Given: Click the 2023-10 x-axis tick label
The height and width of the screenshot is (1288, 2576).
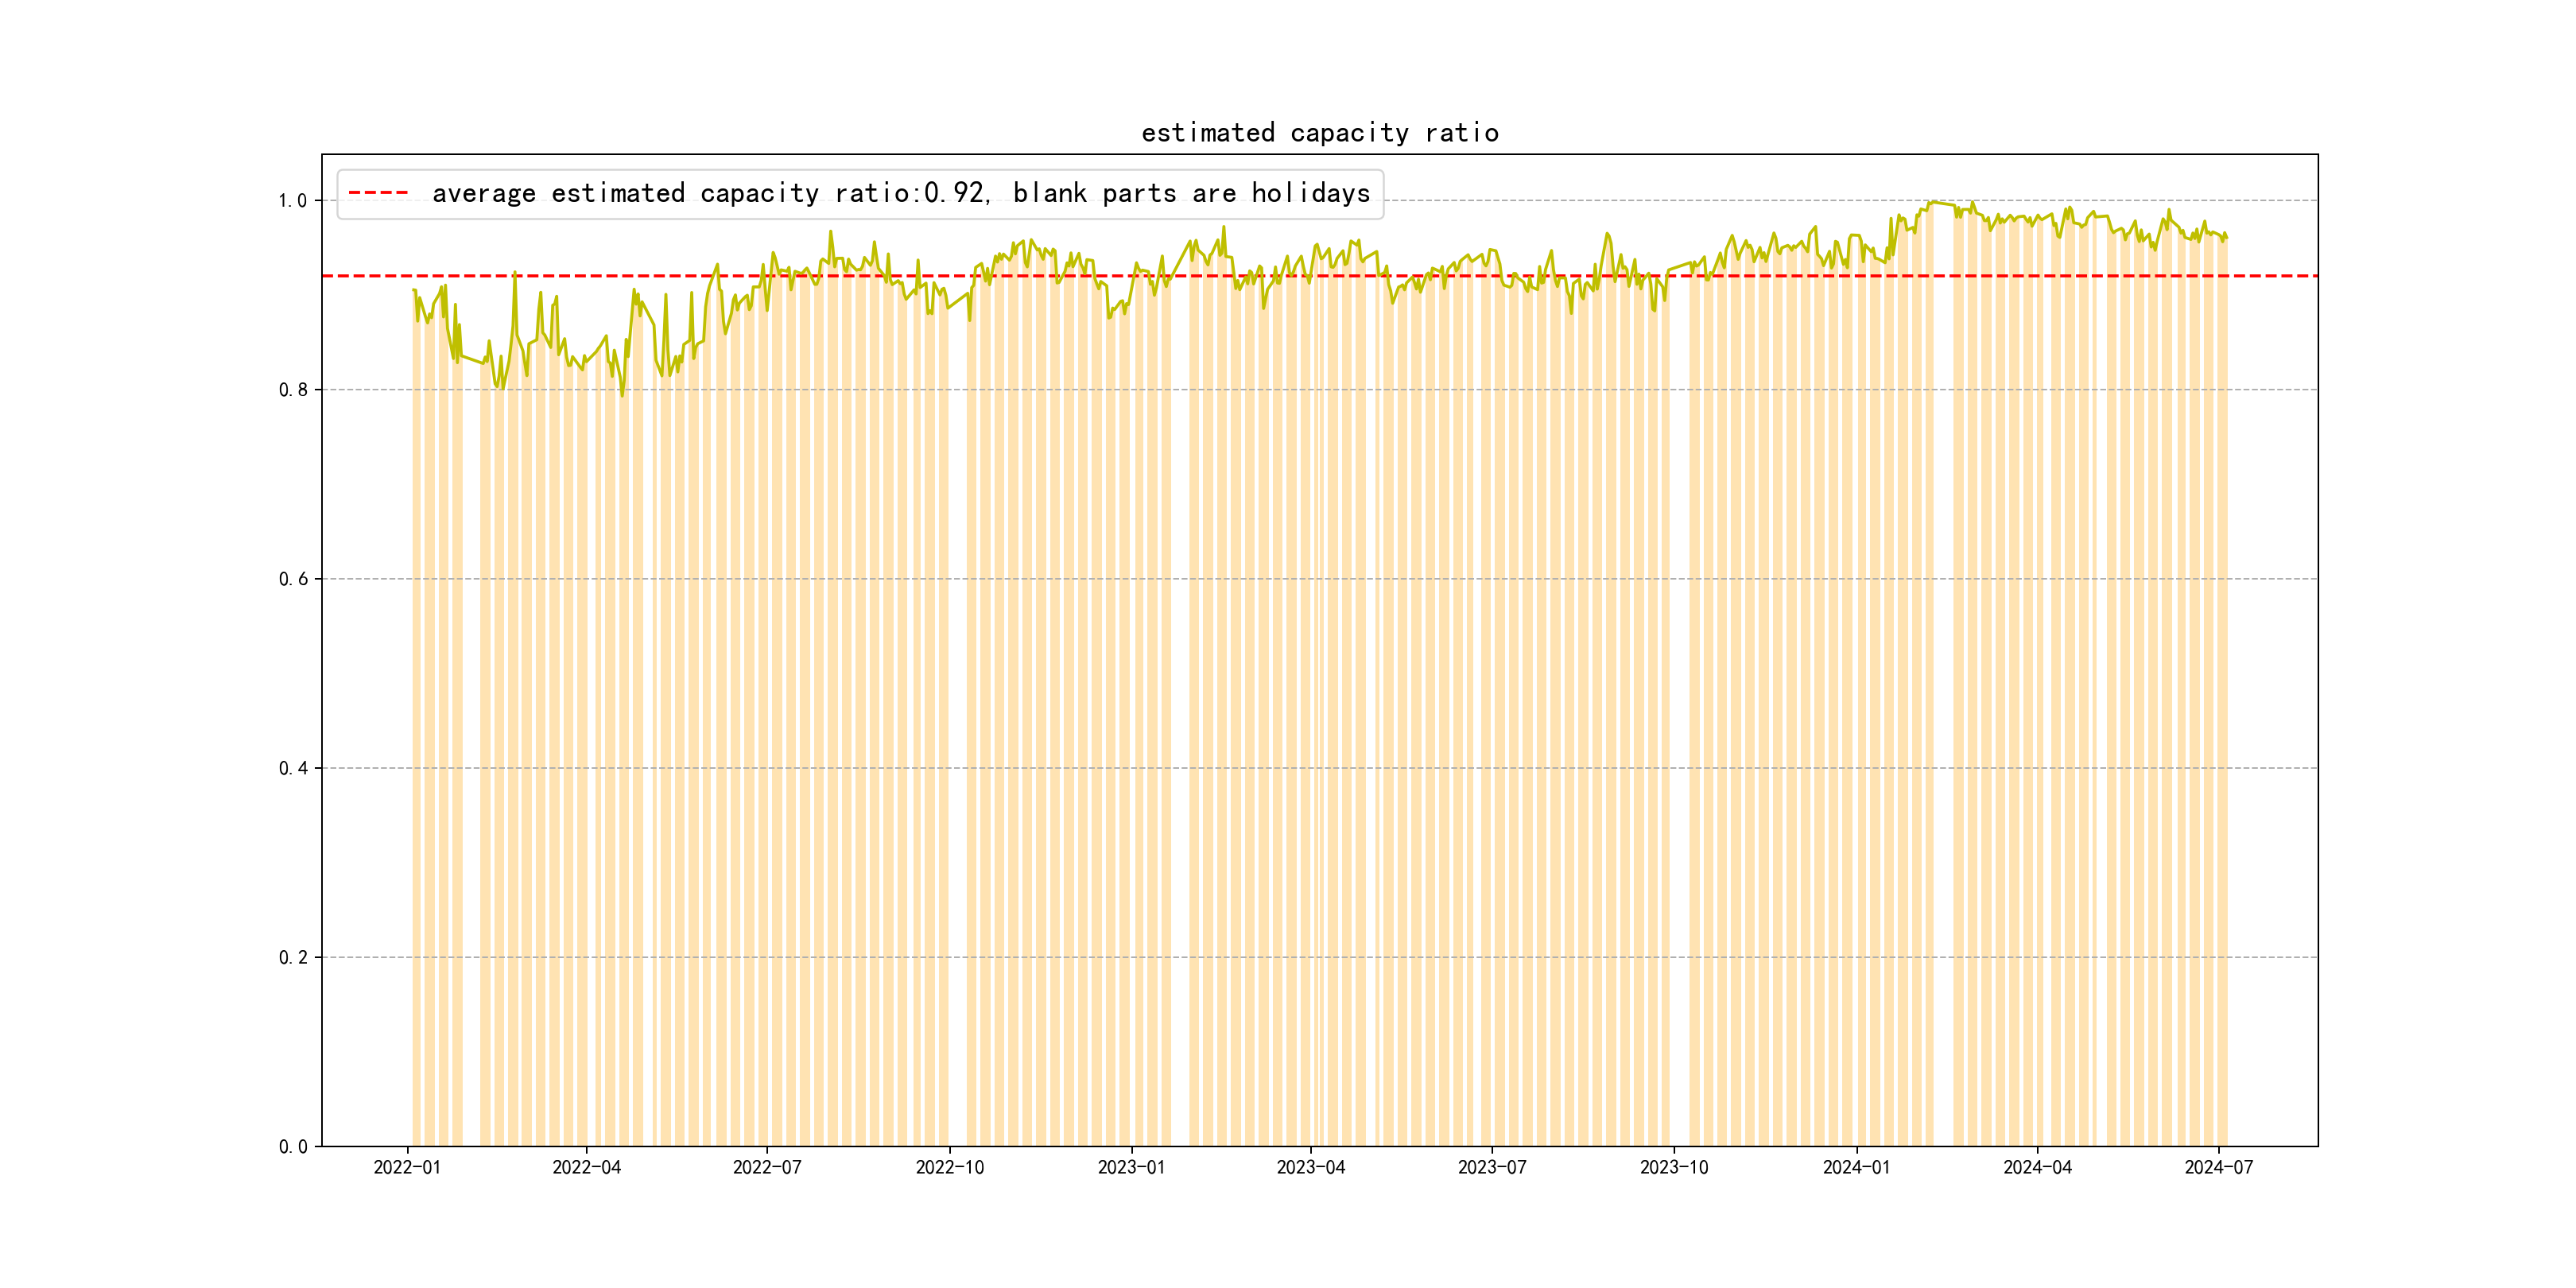Looking at the screenshot, I should point(1674,1168).
